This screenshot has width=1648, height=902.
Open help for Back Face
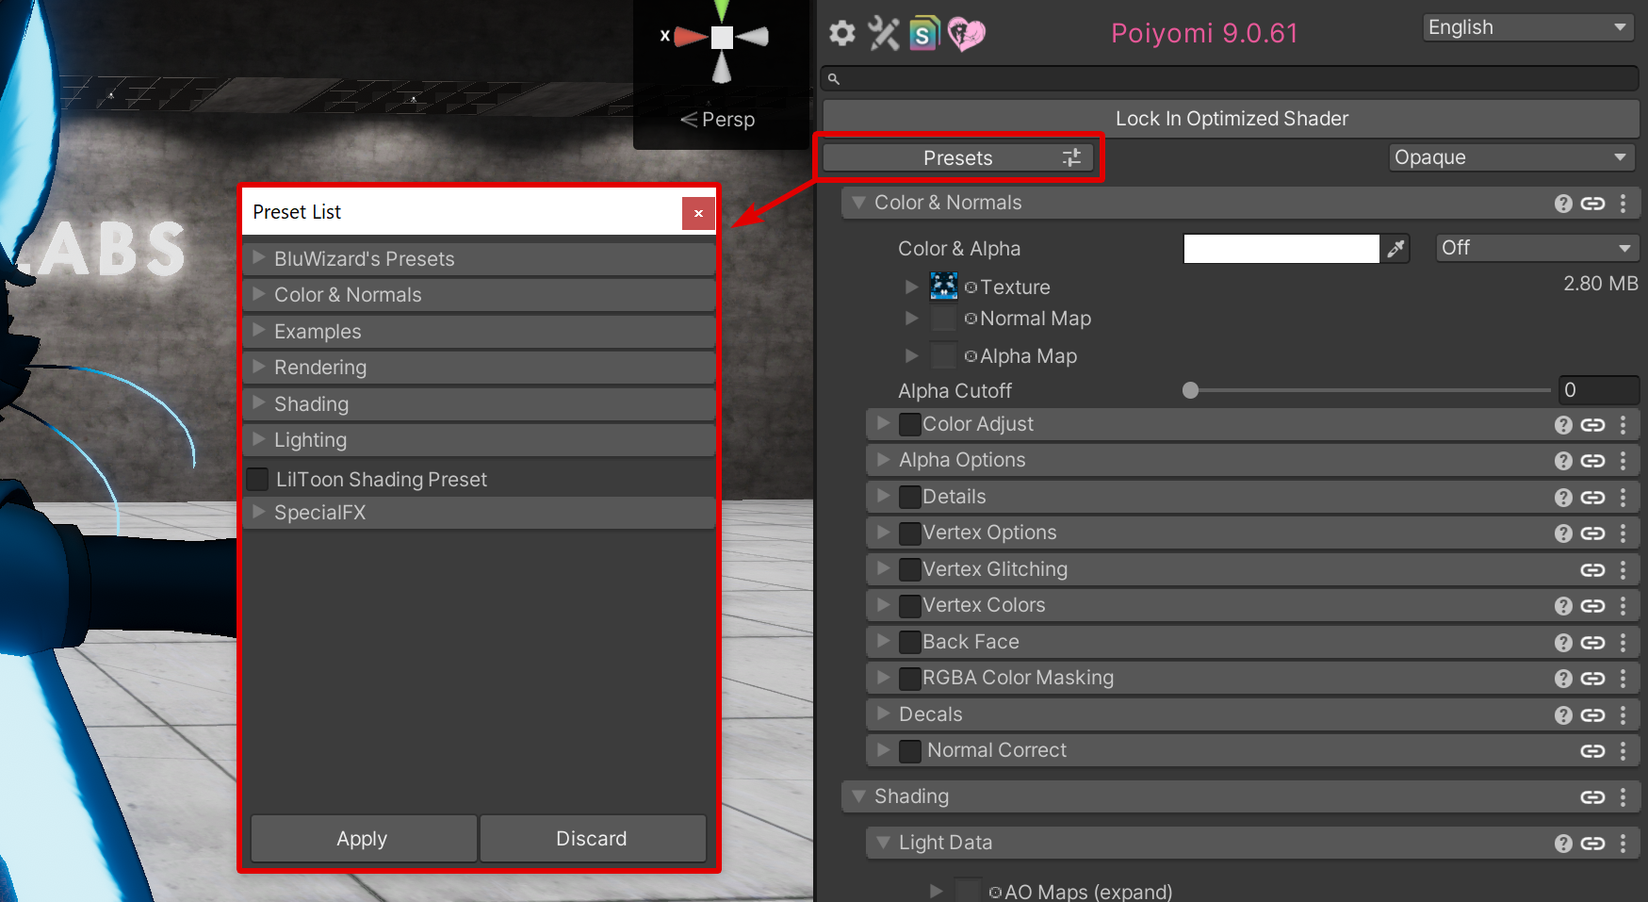[x=1563, y=643]
